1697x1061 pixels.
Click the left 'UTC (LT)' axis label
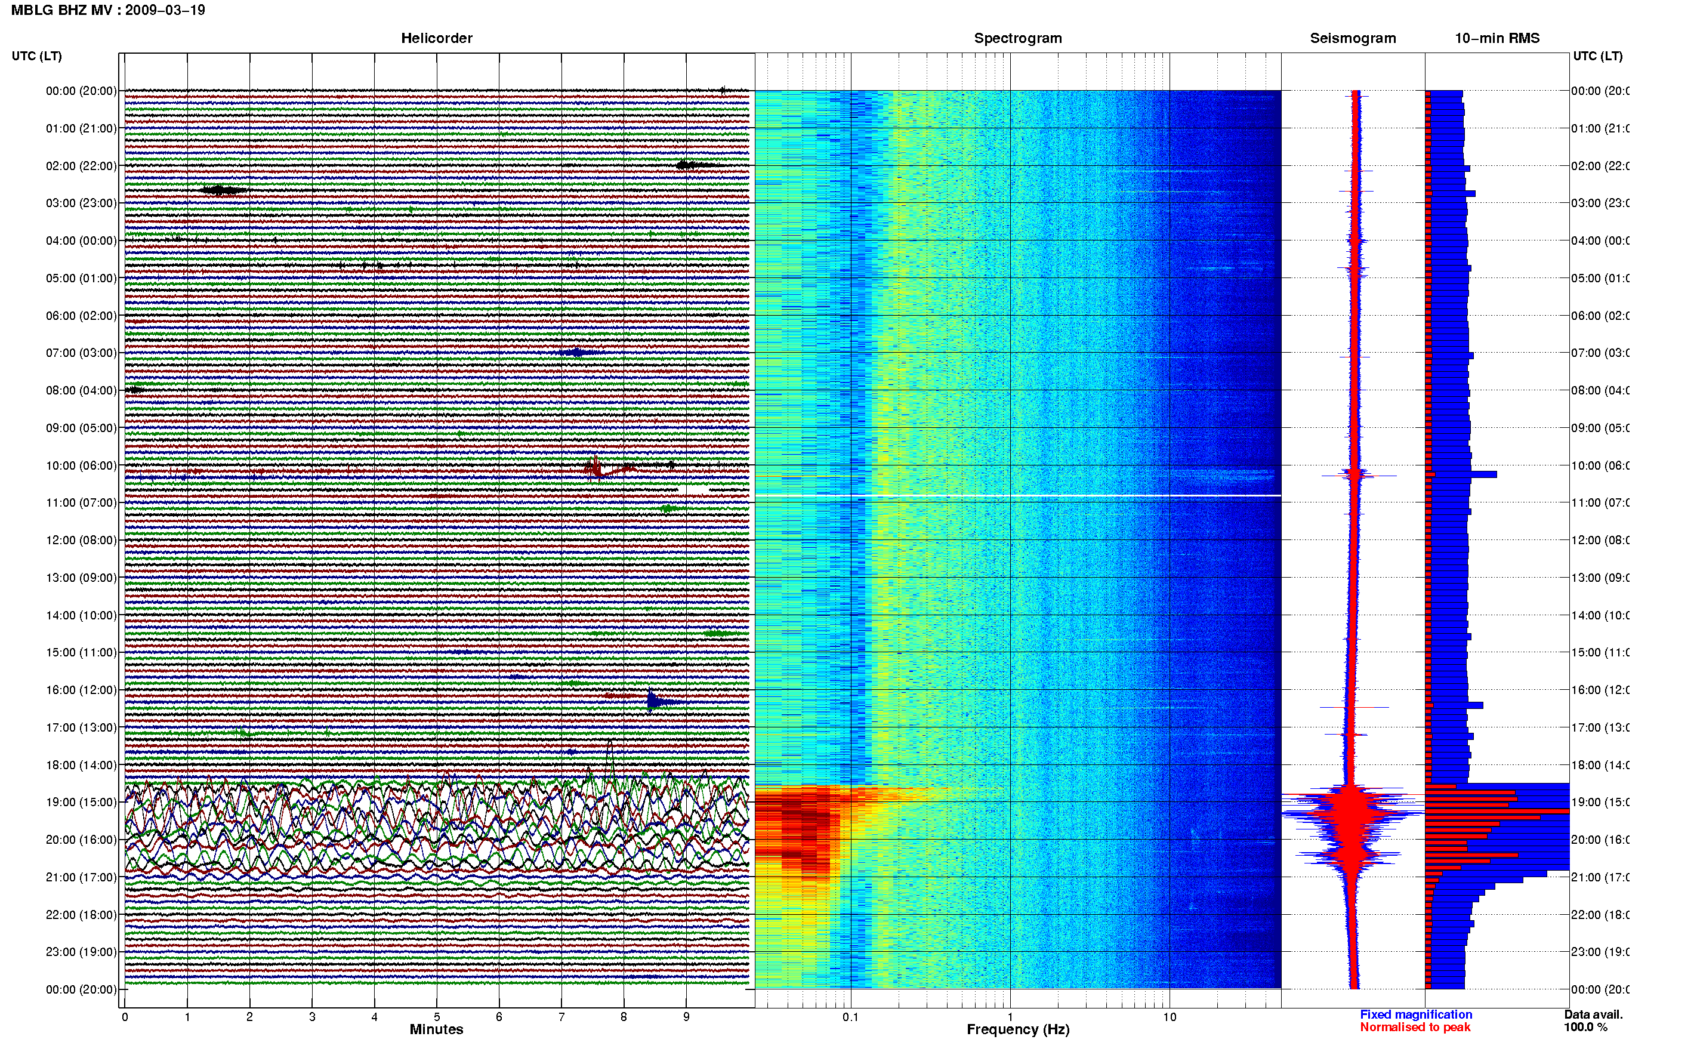point(36,56)
